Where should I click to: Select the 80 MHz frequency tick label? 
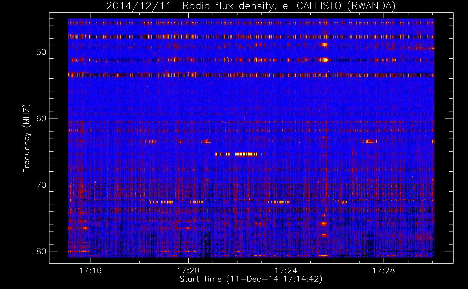[42, 251]
